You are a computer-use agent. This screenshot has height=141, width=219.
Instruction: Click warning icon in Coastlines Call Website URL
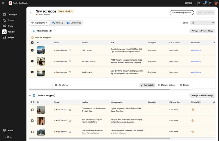pos(193,110)
